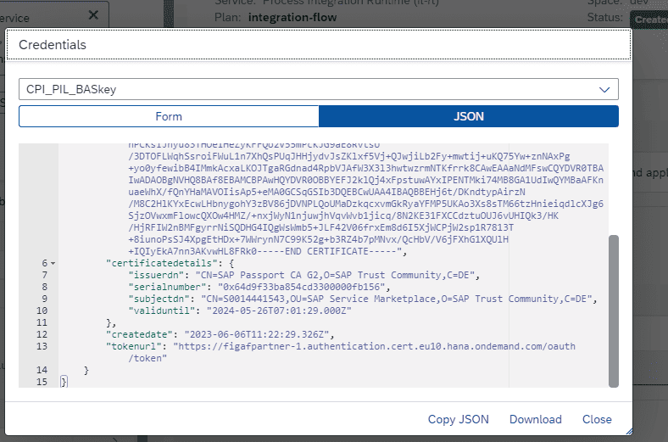Switch to the JSON tab
Image resolution: width=668 pixels, height=442 pixels.
469,116
